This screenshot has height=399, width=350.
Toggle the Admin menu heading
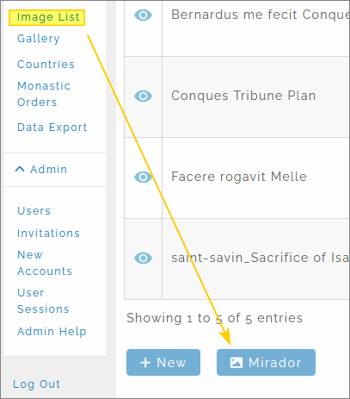[48, 170]
